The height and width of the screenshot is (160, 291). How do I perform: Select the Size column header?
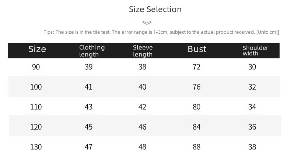coord(37,49)
